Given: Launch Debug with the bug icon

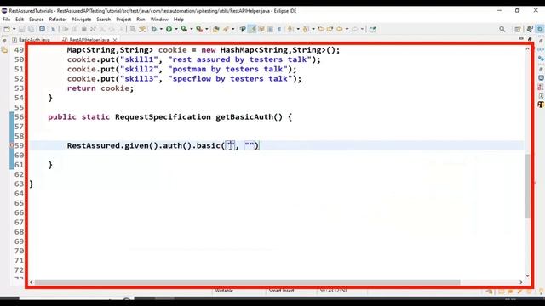Looking at the screenshot, I should 154,29.
